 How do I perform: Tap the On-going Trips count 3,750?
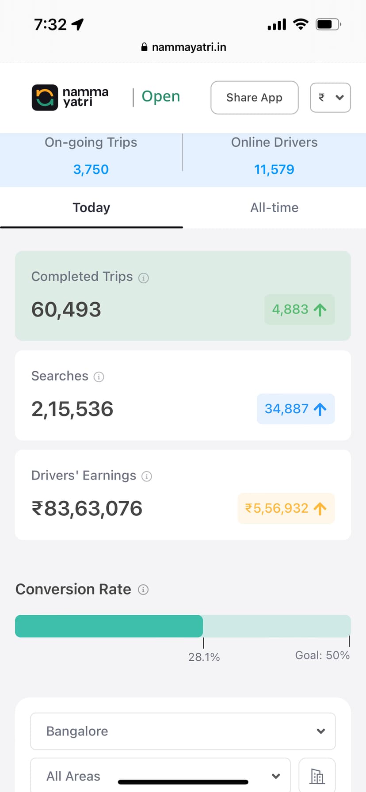(x=91, y=169)
